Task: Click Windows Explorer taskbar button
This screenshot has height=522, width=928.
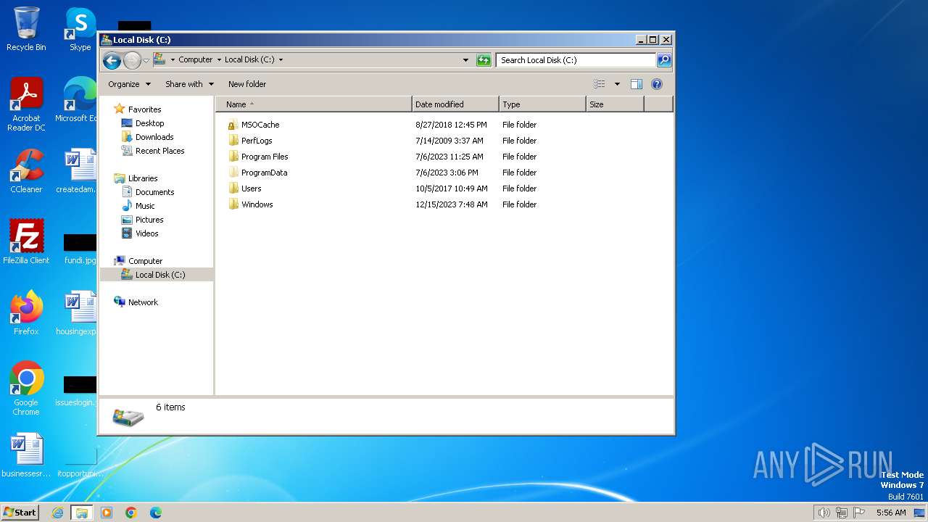Action: (x=82, y=513)
